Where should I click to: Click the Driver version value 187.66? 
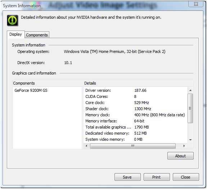click(x=140, y=90)
